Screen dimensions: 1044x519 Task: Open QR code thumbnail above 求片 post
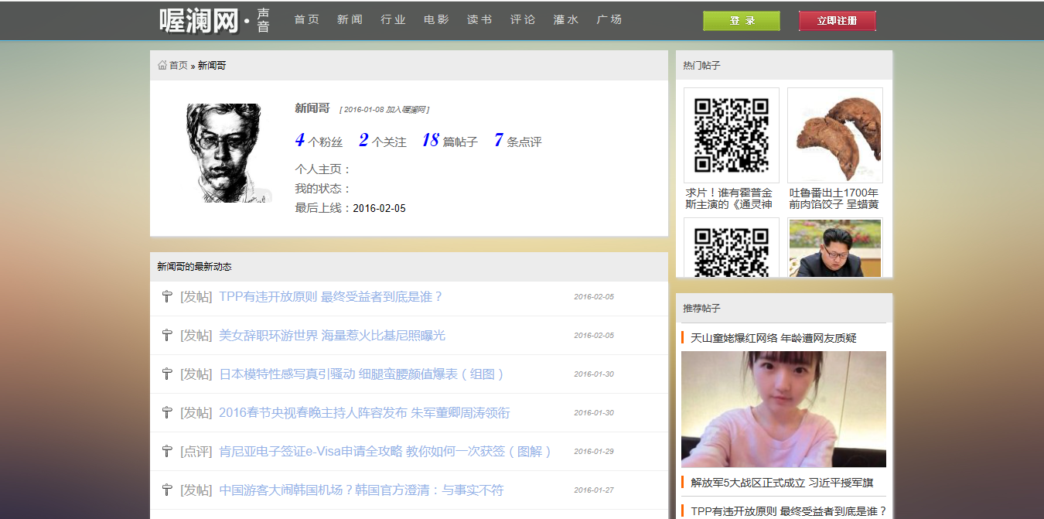click(732, 135)
